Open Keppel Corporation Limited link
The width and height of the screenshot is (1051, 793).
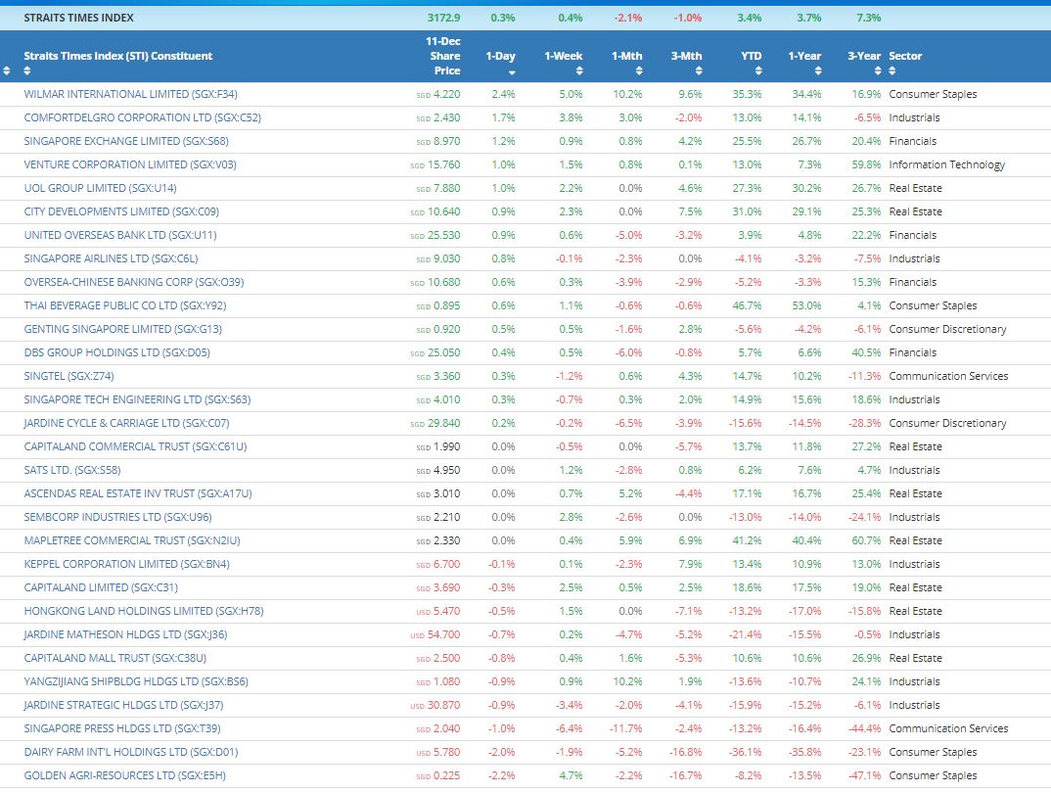click(126, 564)
